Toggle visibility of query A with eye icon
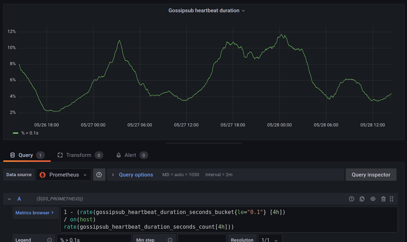Image resolution: width=407 pixels, height=242 pixels. [373, 199]
